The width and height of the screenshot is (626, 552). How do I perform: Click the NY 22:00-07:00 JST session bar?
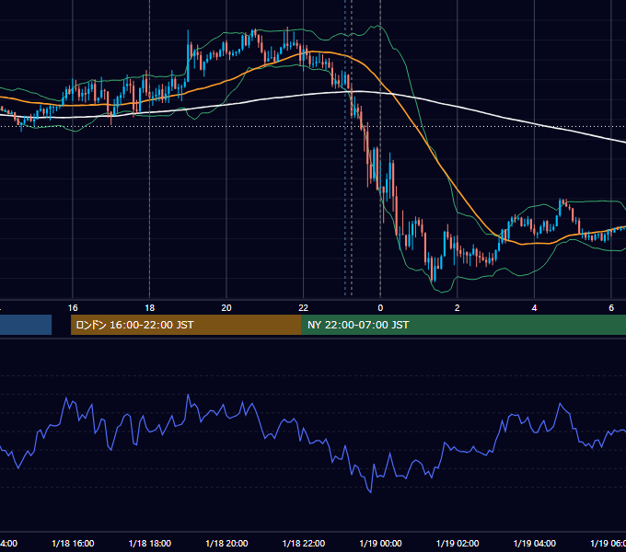point(463,325)
